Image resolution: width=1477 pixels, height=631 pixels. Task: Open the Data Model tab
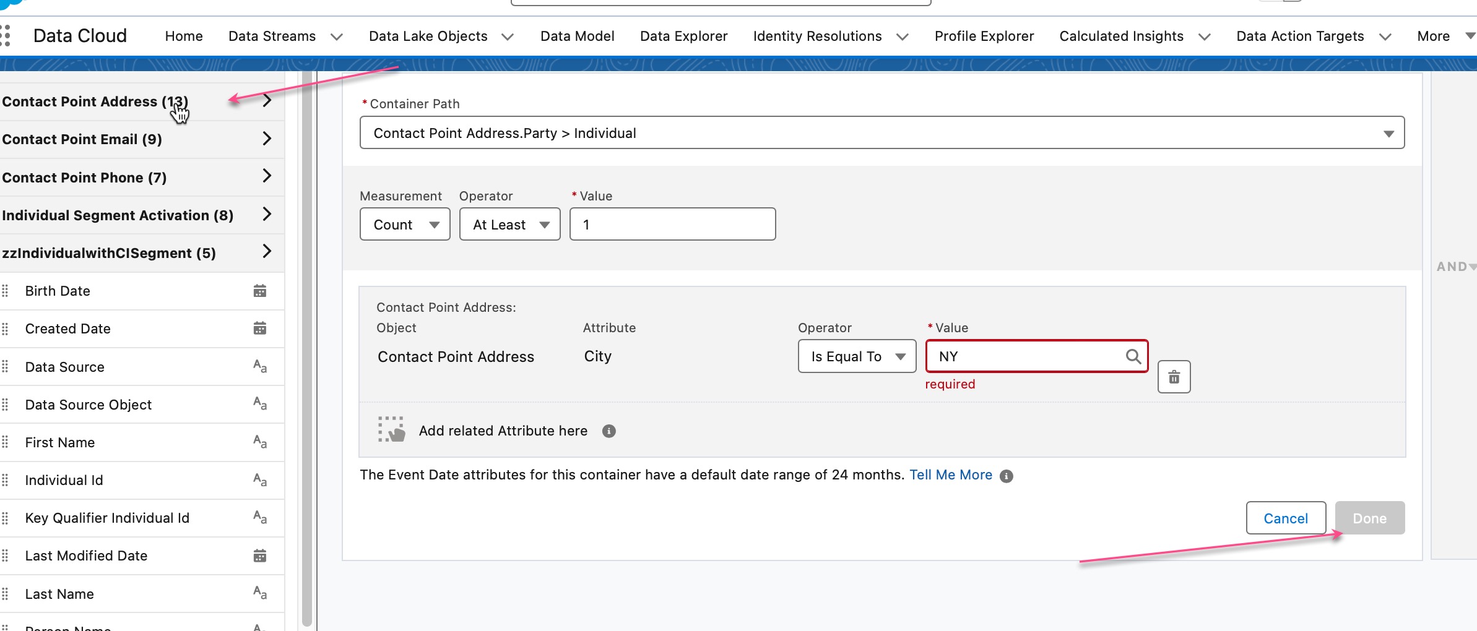[577, 36]
